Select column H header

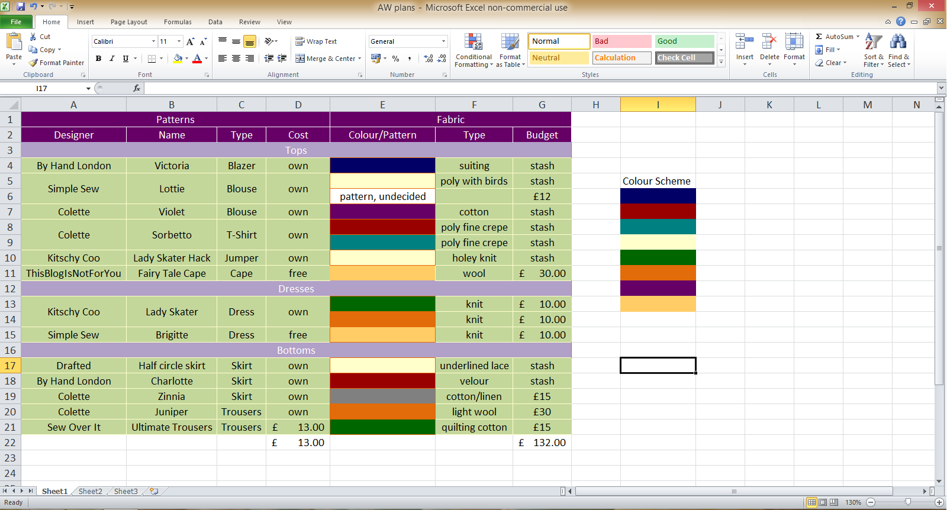click(596, 105)
